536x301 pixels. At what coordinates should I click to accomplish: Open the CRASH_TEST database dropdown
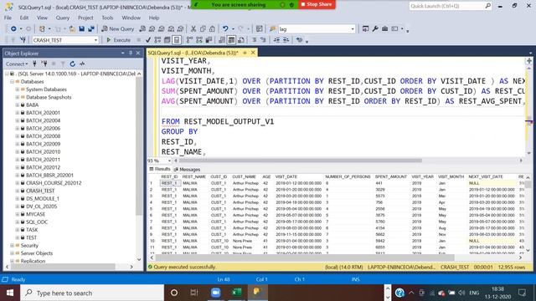95,40
